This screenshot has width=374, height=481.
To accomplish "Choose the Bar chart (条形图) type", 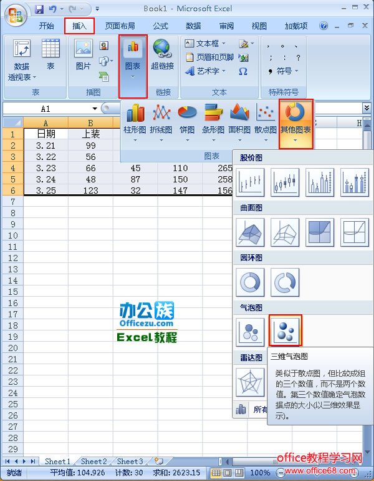I will pos(213,122).
